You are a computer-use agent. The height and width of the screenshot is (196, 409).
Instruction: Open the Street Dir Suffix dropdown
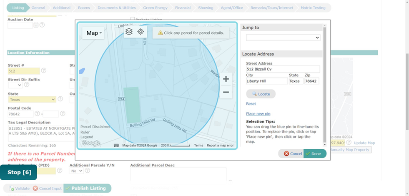click(15, 85)
